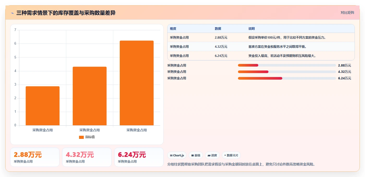
Task: Click the 对比矩阵 label in the header
Action: [347, 13]
